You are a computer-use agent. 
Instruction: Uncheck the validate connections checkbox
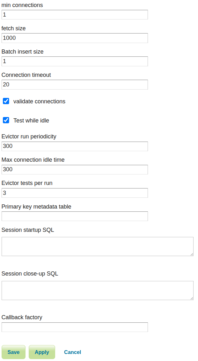tap(6, 101)
